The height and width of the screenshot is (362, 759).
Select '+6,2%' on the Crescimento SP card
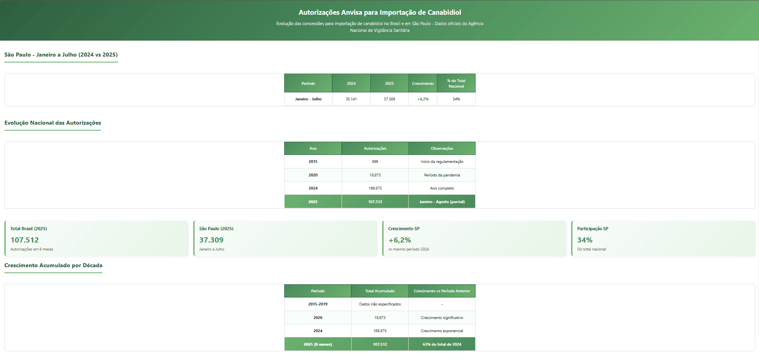pyautogui.click(x=400, y=240)
